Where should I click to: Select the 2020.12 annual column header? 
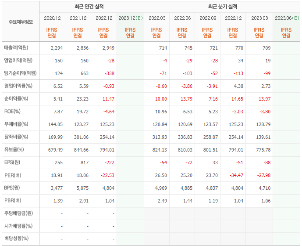pyautogui.click(x=52, y=18)
